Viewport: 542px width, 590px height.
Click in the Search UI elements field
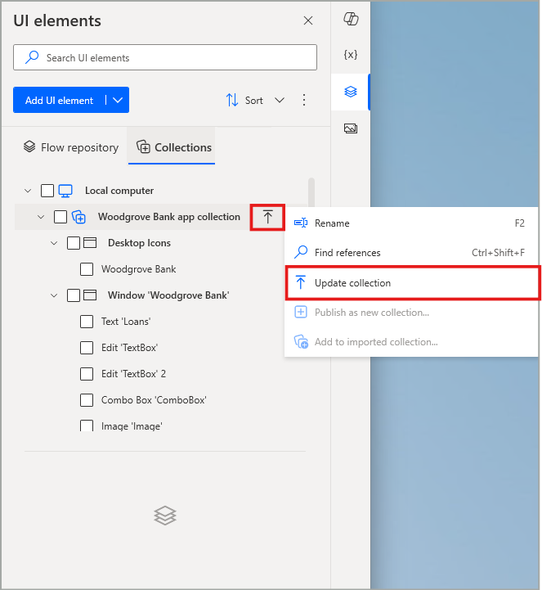[165, 57]
